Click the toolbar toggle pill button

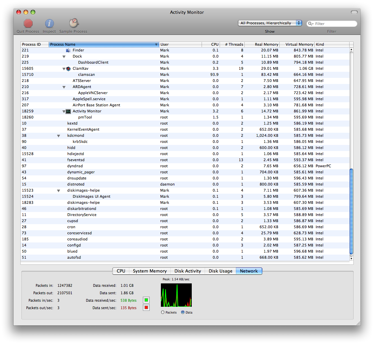point(354,12)
